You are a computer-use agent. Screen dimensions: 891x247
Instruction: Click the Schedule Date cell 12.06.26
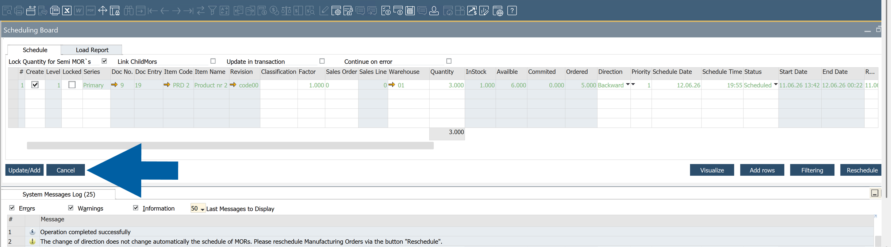point(676,85)
